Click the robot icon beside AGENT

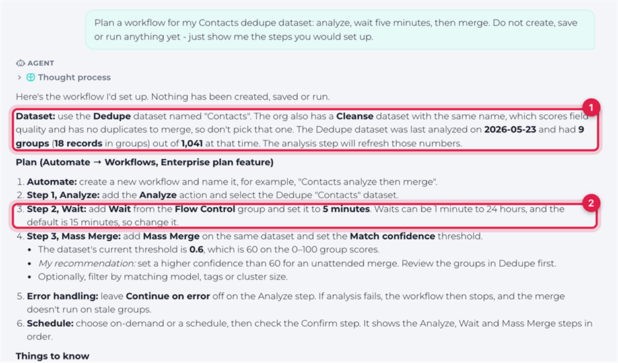(x=20, y=63)
